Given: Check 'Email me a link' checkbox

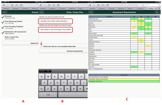Looking at the screenshot, I should pos(41,46).
